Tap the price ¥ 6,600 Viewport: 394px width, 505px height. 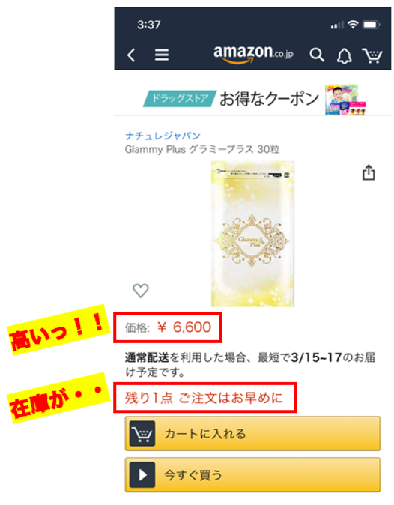184,327
